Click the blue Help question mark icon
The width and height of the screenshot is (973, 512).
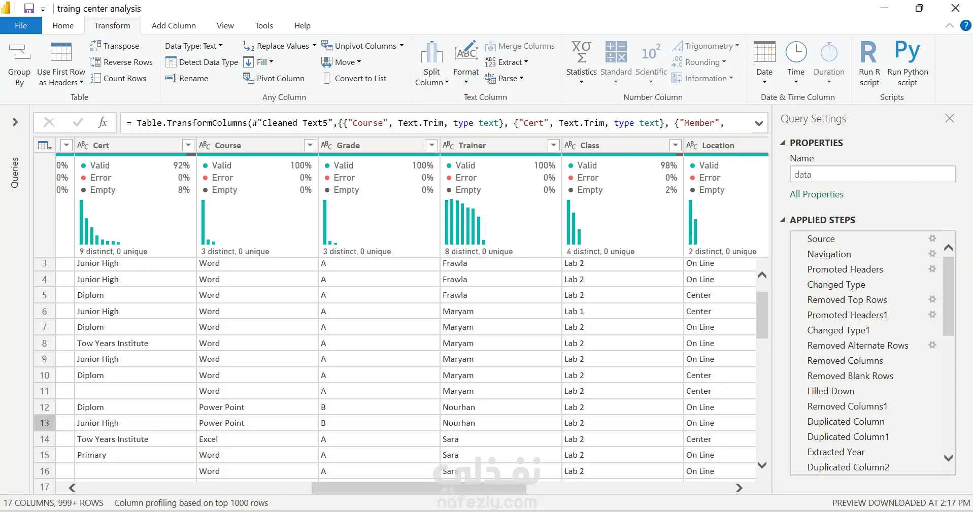coord(965,25)
